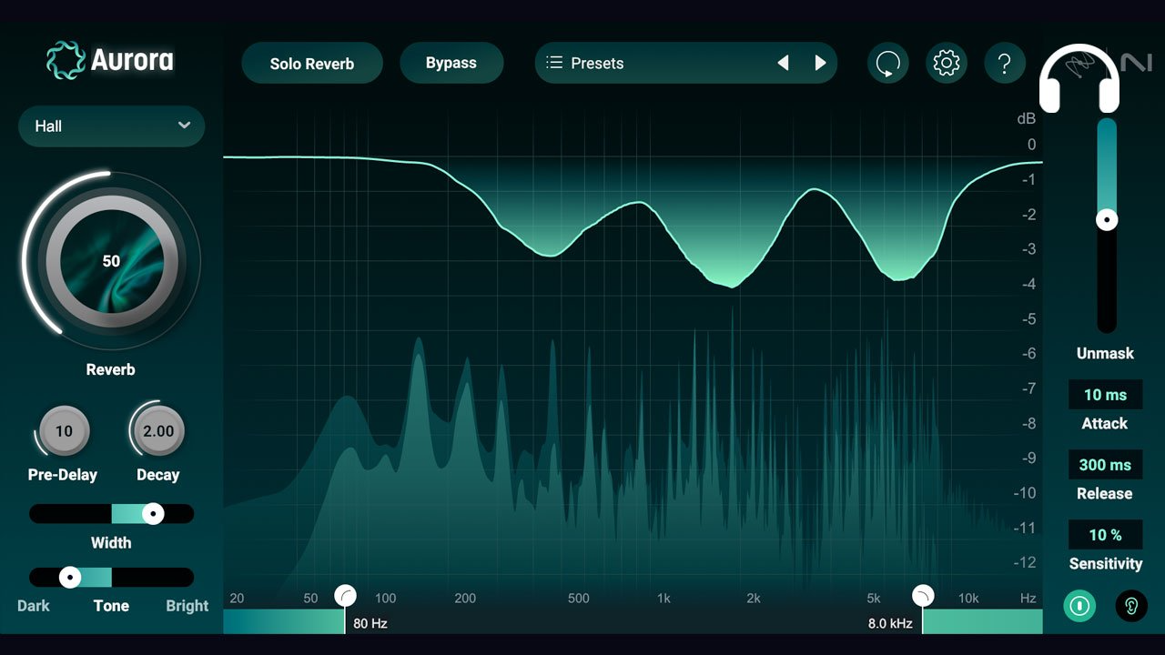The image size is (1165, 655).
Task: Click the large Reverb knob
Action: (x=110, y=261)
